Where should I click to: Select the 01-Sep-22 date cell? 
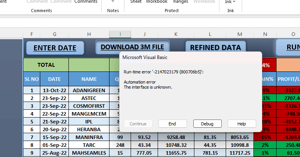click(54, 145)
